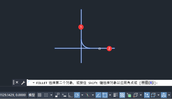Screen dimensions: 172x99
Task: Disable object snap tracking icon
Action: pos(98,95)
